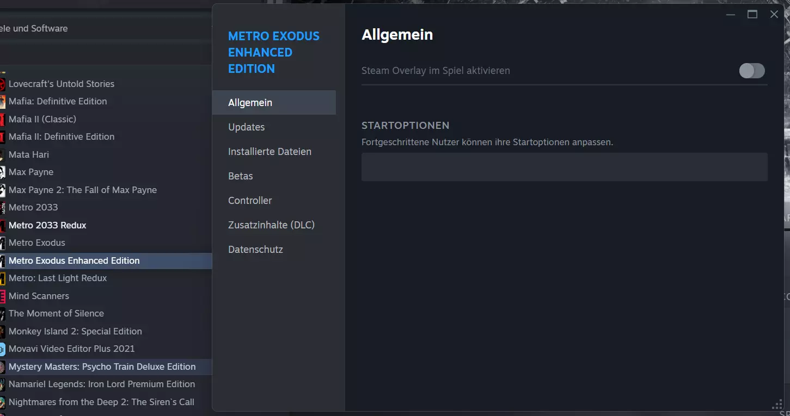
Task: Click the Max Payne game icon
Action: coord(2,172)
